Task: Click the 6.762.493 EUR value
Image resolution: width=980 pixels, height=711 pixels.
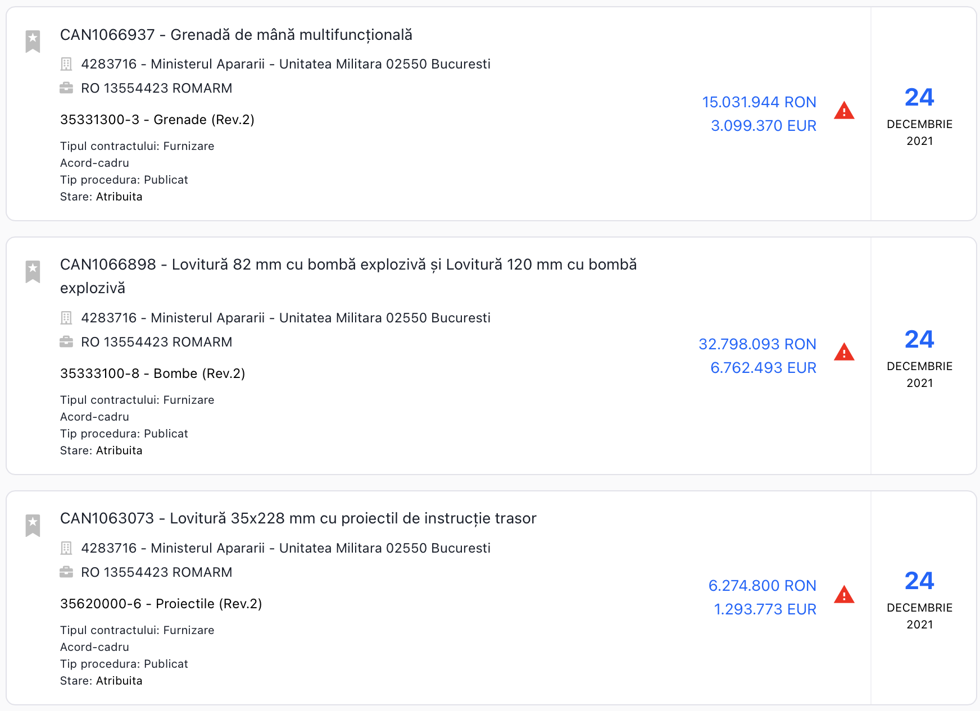Action: tap(763, 368)
